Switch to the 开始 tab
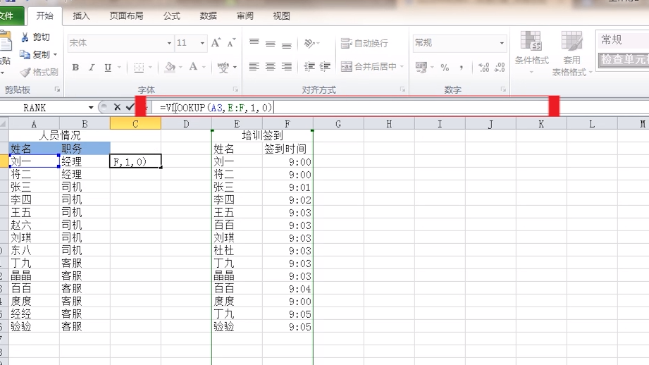The image size is (649, 365). click(x=44, y=16)
